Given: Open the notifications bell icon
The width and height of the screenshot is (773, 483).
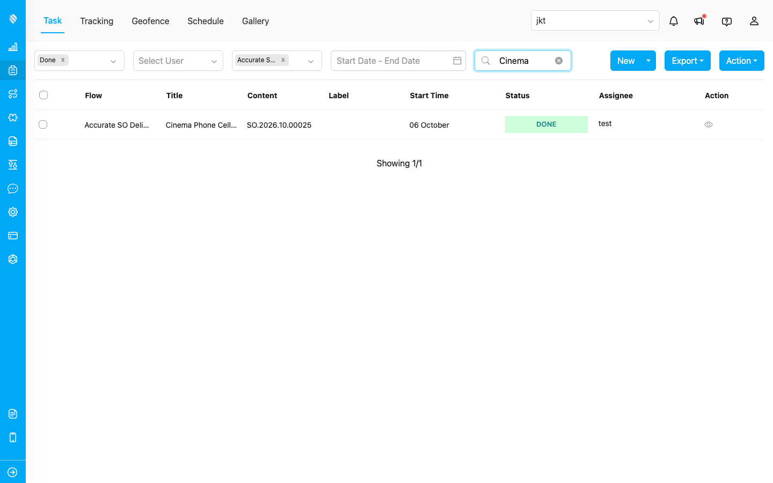Looking at the screenshot, I should [674, 21].
